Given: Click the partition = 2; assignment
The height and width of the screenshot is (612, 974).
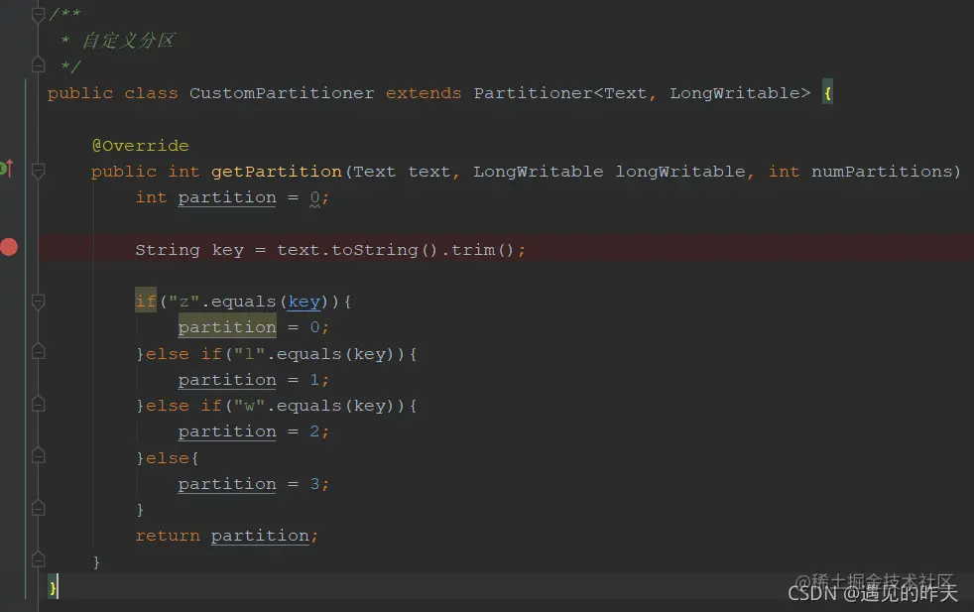Looking at the screenshot, I should point(254,431).
